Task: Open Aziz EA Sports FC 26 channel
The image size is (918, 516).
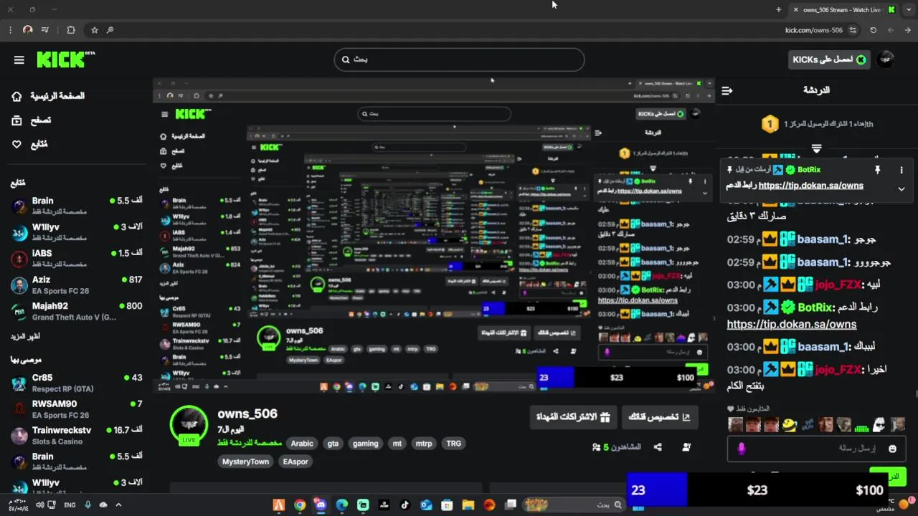Action: [x=77, y=285]
